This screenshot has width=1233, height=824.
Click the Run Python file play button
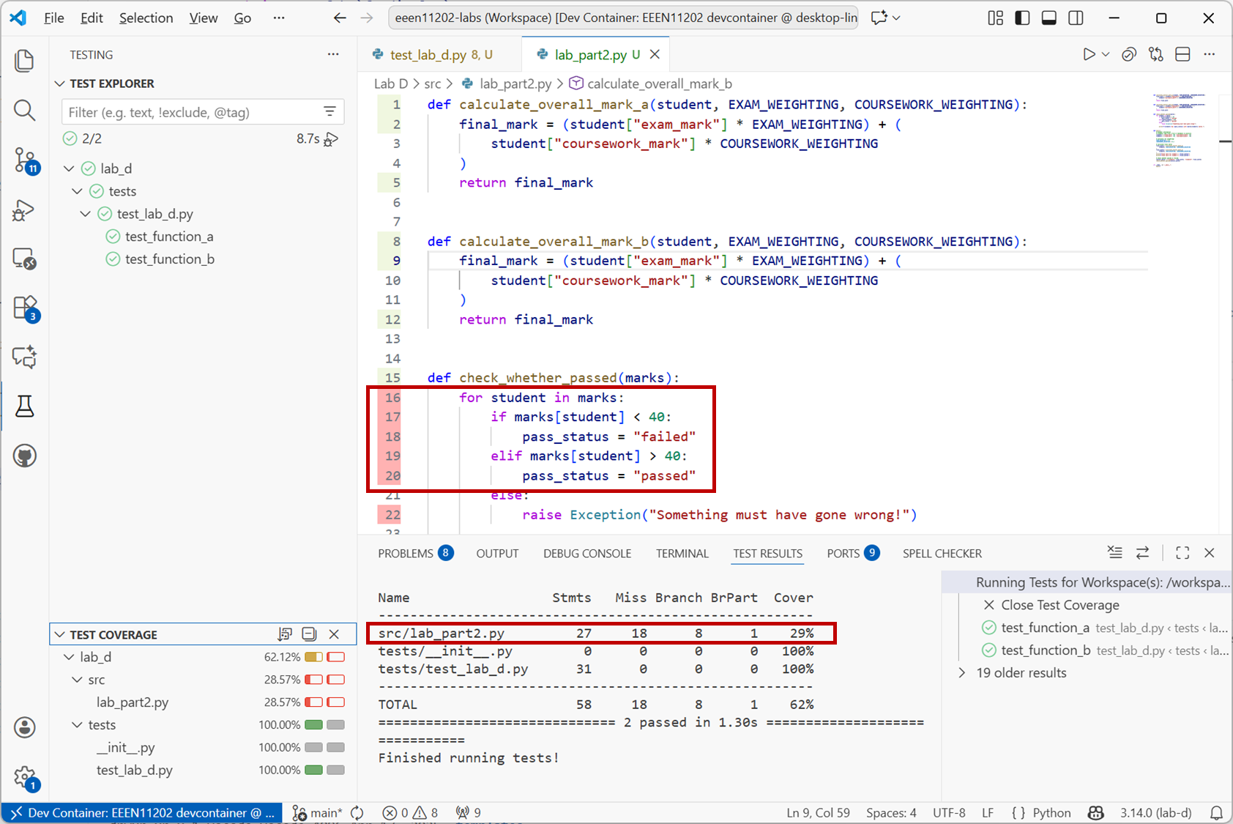point(1089,54)
